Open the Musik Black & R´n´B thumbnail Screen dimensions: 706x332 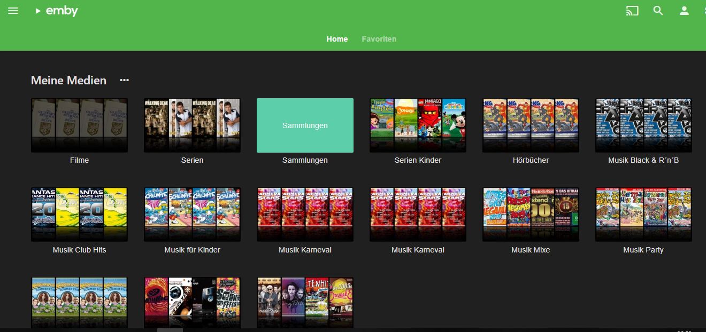pyautogui.click(x=643, y=125)
